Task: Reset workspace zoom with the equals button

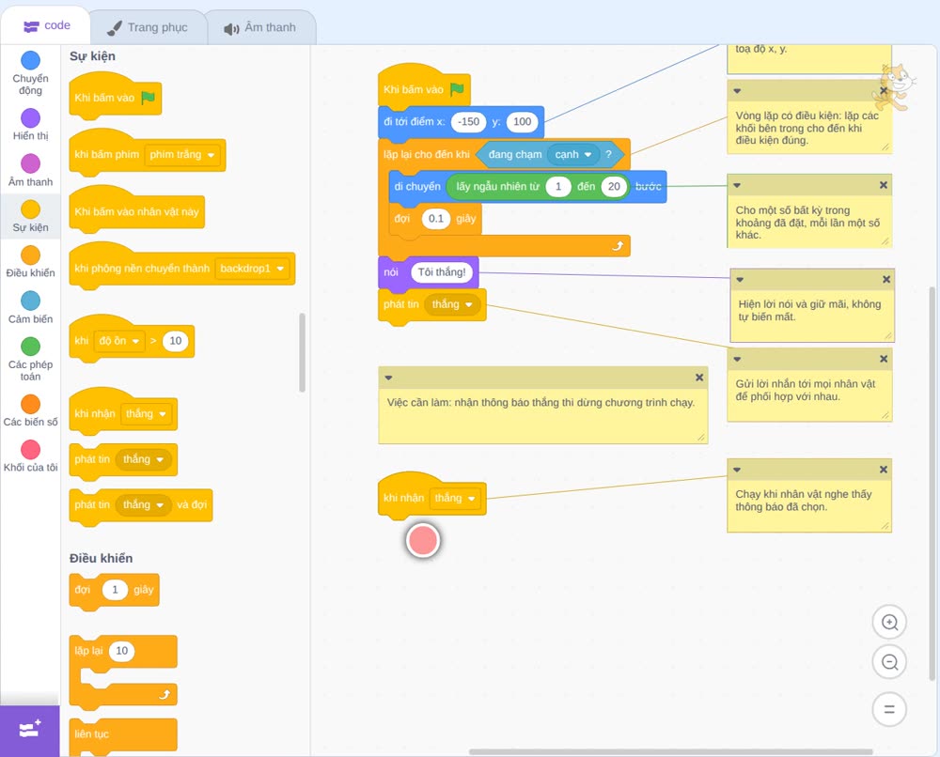Action: point(889,710)
